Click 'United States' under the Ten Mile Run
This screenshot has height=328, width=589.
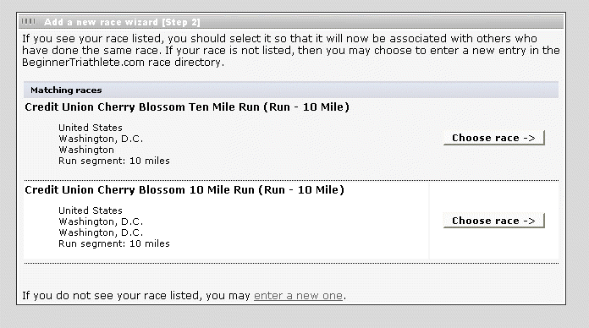click(91, 128)
